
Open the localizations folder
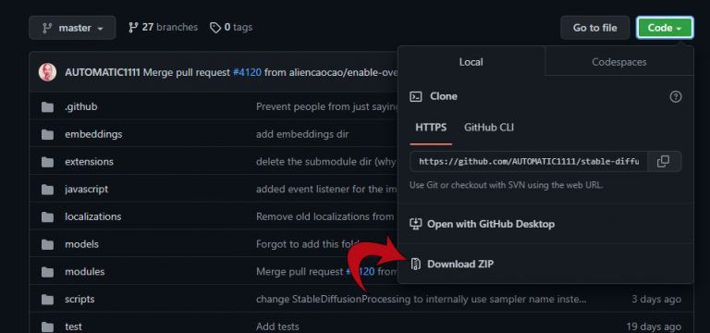[92, 216]
